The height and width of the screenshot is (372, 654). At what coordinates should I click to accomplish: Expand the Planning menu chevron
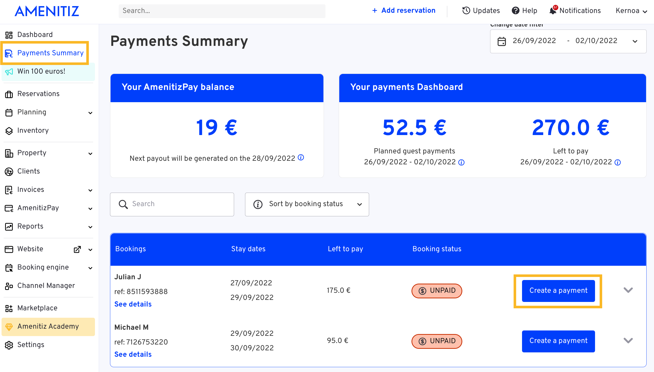[x=90, y=113]
